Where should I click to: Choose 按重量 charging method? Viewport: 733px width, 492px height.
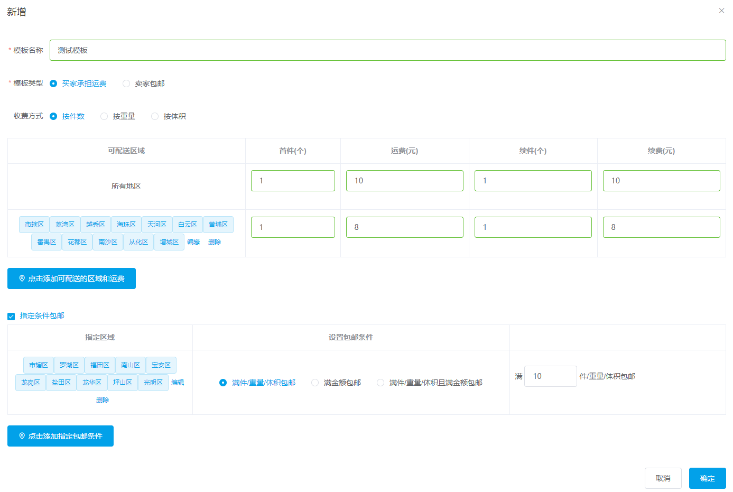[x=104, y=116]
